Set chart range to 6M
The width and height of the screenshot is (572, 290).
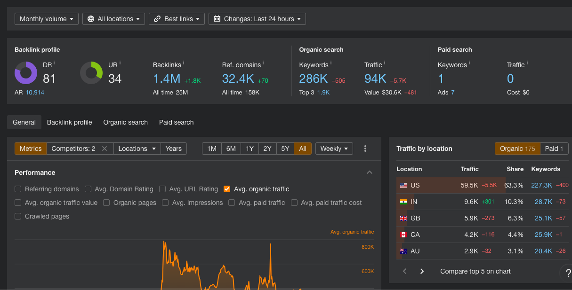tap(231, 149)
